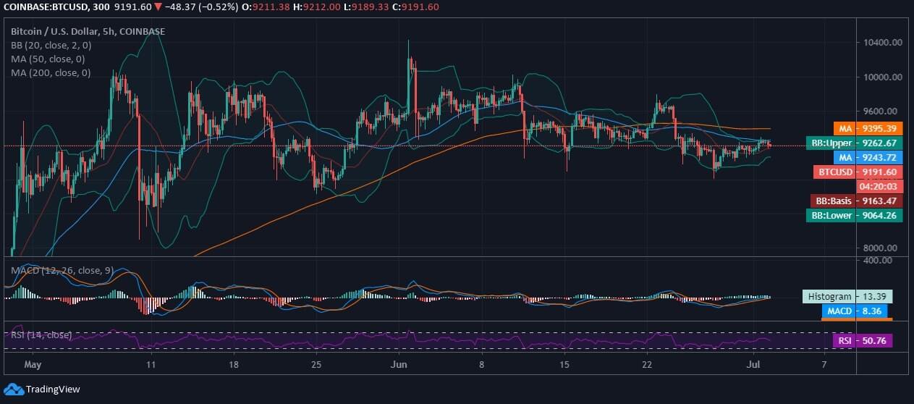Click the Jun date on time axis

click(x=399, y=364)
